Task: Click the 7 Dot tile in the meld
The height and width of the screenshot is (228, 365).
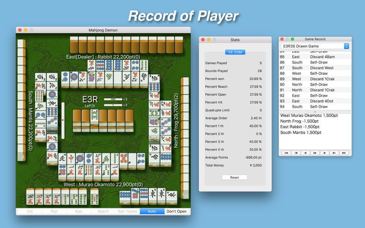Action: click(135, 197)
